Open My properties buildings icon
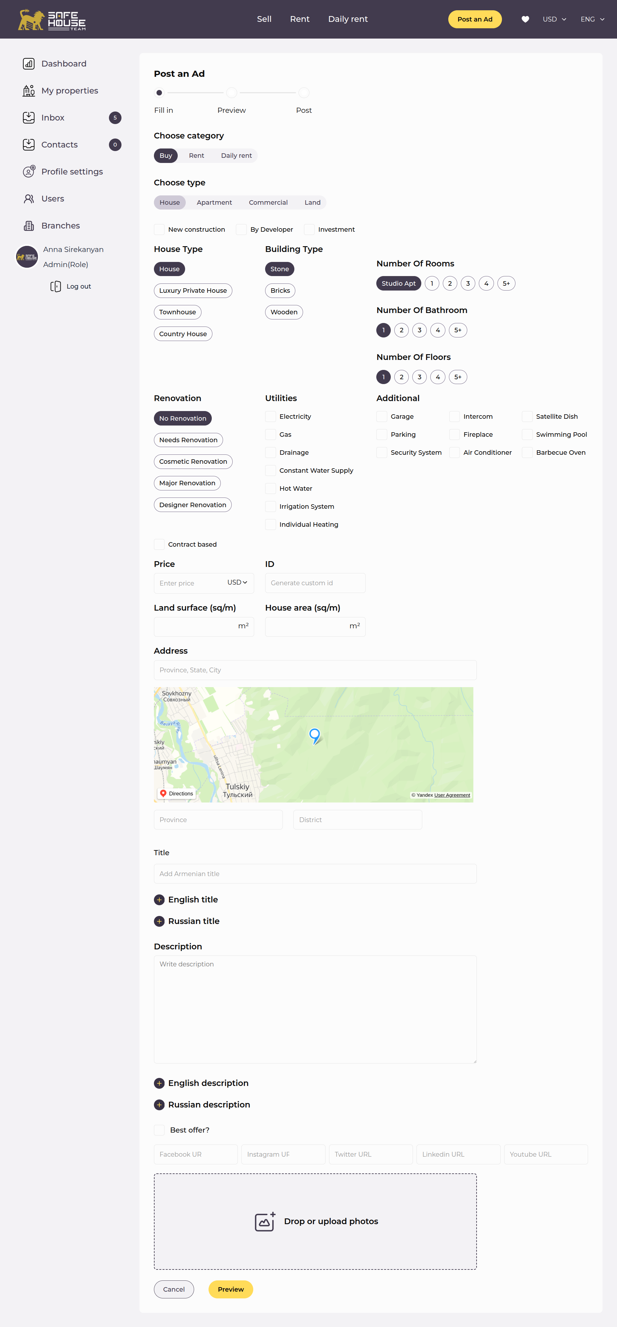617x1327 pixels. coord(29,91)
